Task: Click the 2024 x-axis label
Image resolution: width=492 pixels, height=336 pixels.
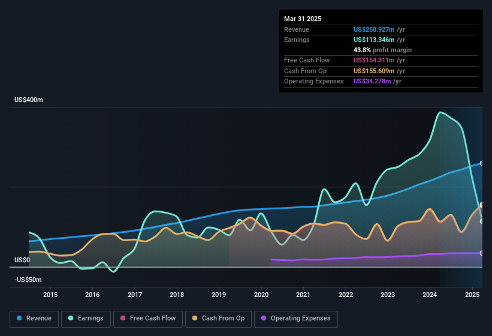Action: click(430, 295)
